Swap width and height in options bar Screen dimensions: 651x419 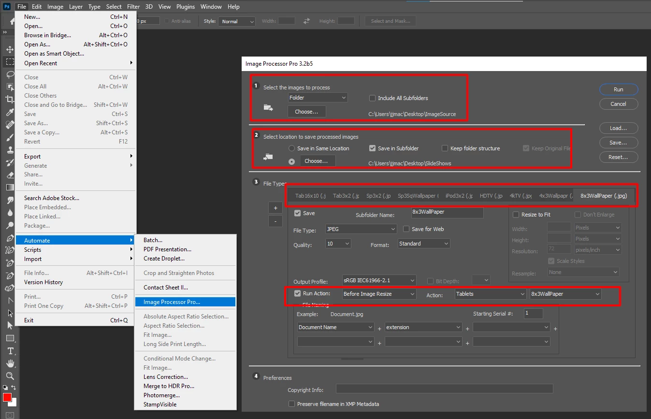click(306, 21)
